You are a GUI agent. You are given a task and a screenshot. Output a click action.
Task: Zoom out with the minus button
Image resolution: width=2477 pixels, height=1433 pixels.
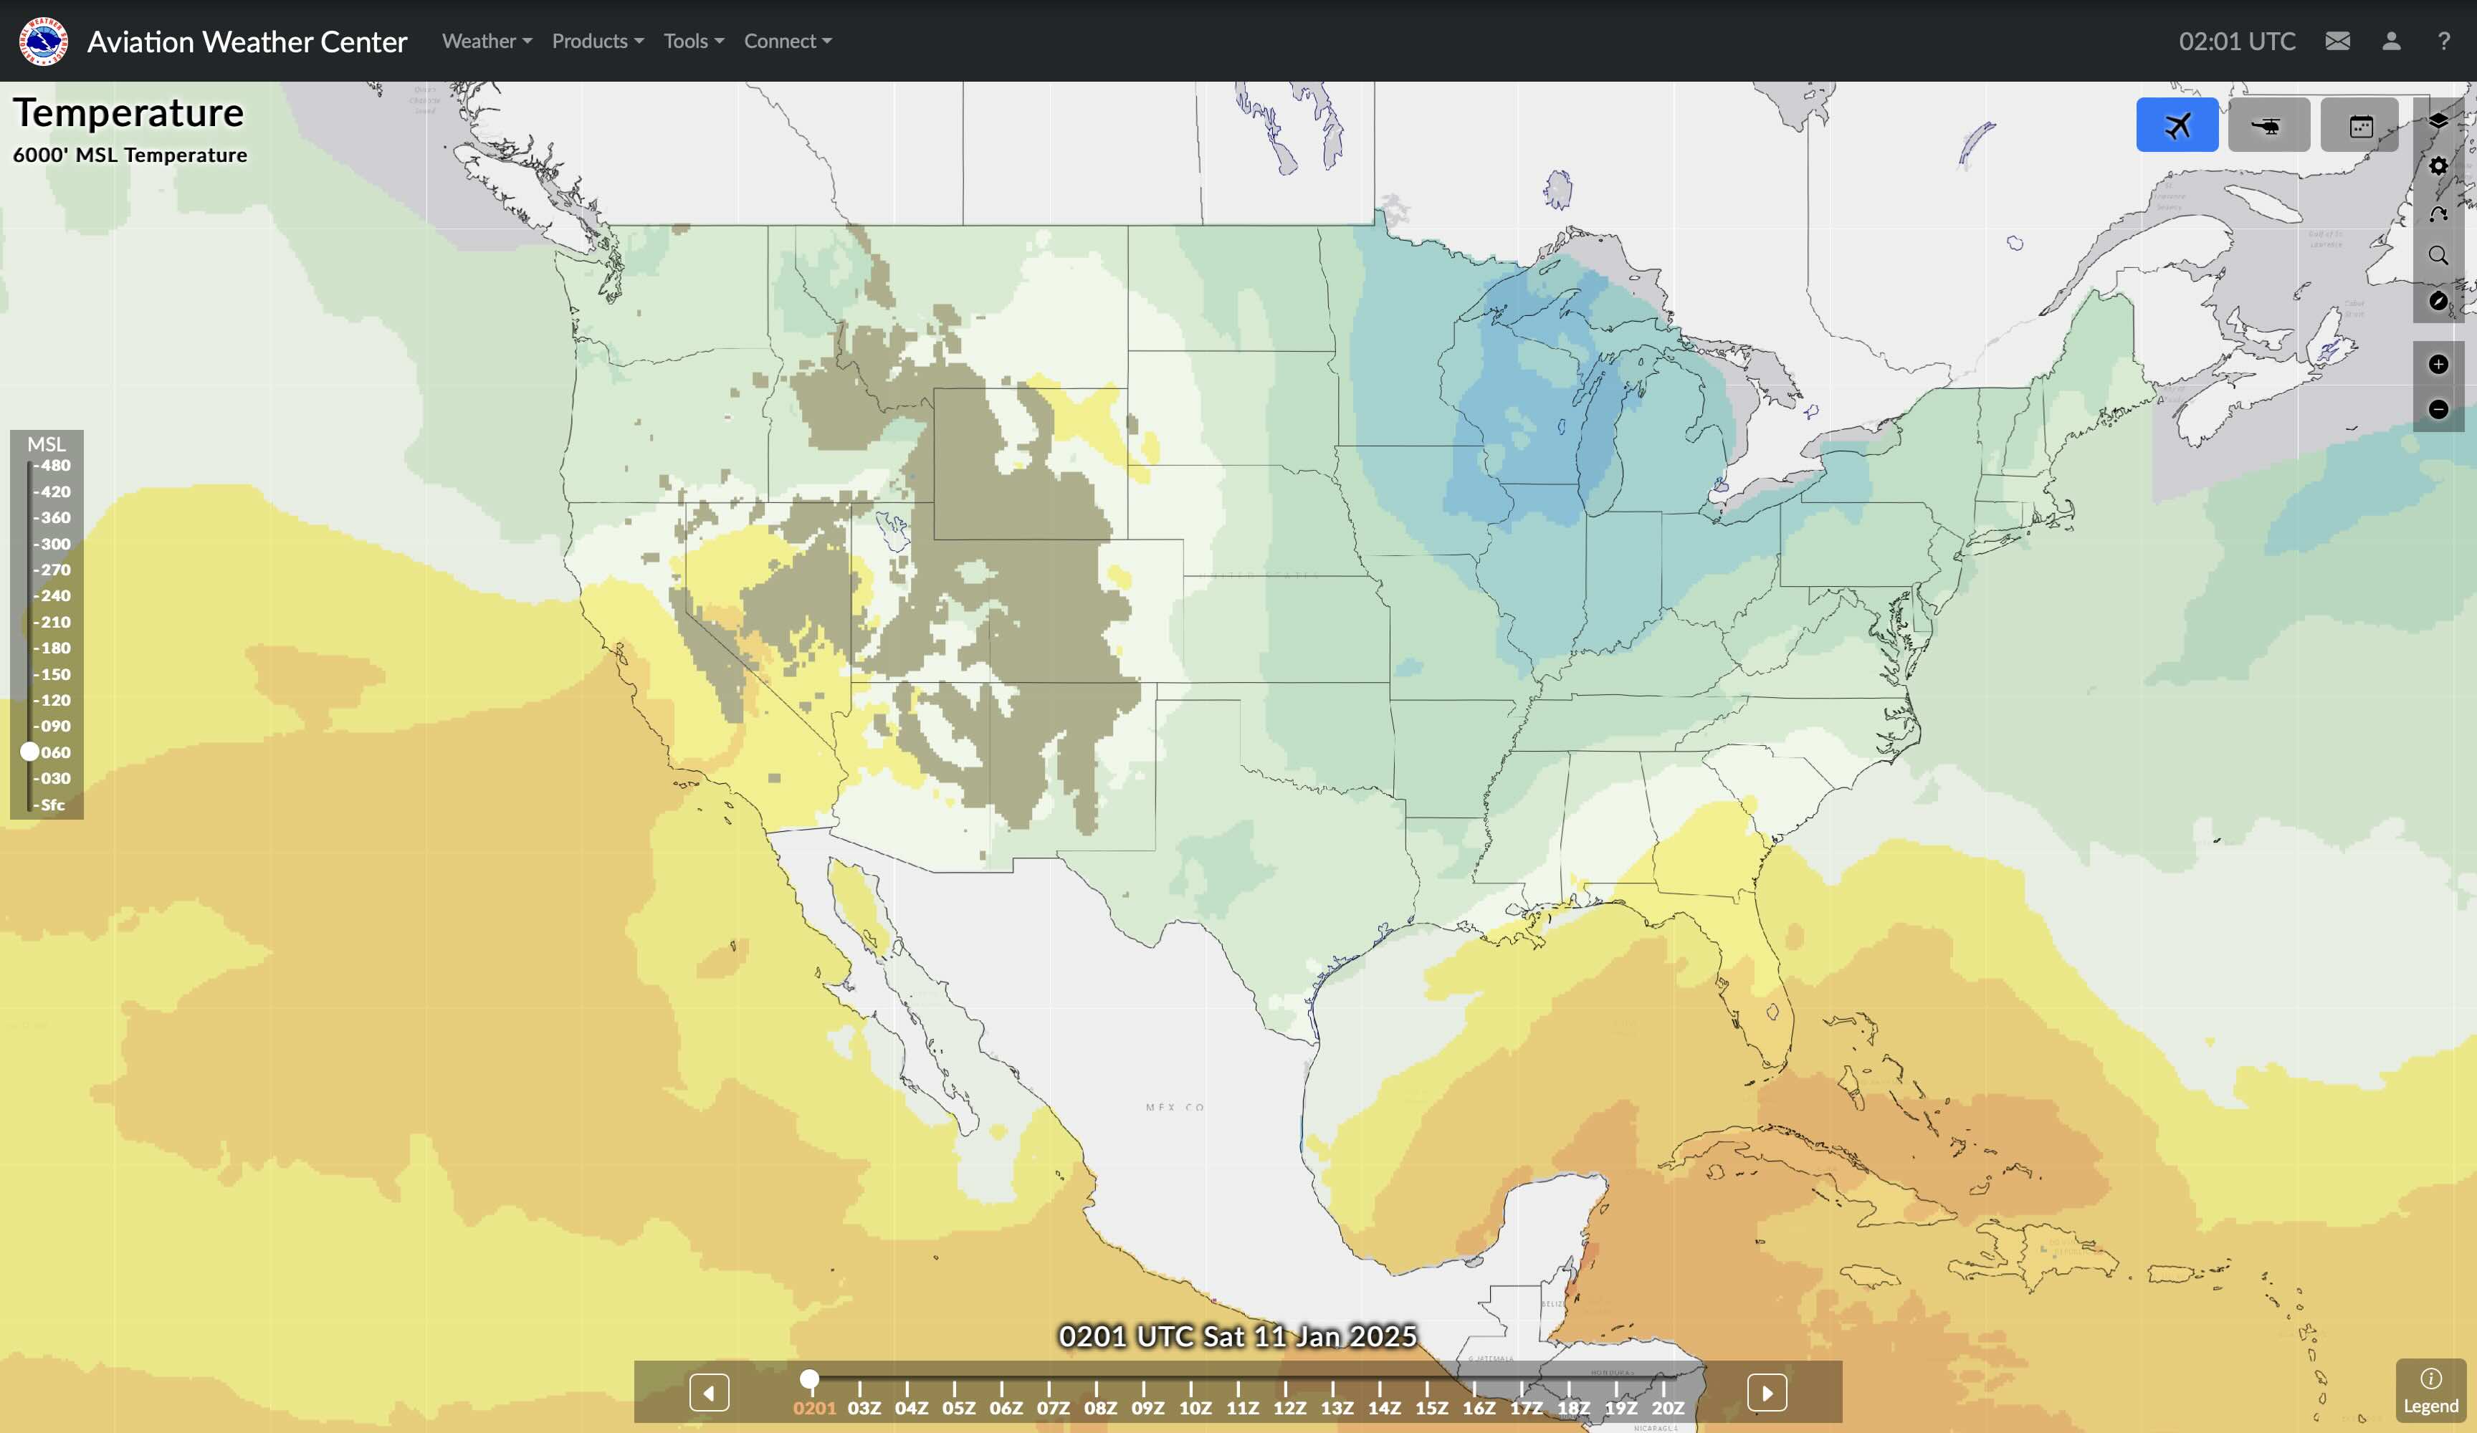tap(2438, 409)
